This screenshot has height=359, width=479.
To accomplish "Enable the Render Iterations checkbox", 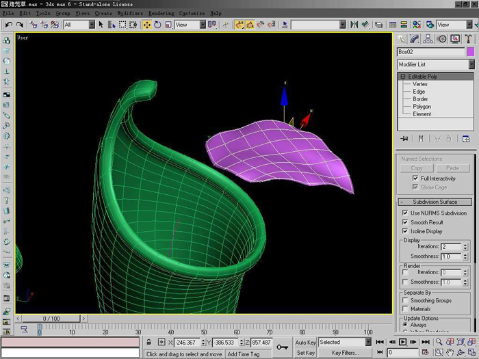I will pos(405,272).
